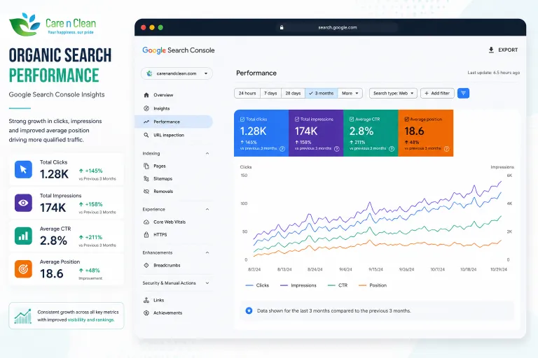538x358 pixels.
Task: Click the 10/29/24 axis date label
Action: tap(499, 270)
